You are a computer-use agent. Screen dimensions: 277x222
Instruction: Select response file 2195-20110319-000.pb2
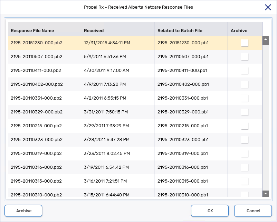coord(36,154)
